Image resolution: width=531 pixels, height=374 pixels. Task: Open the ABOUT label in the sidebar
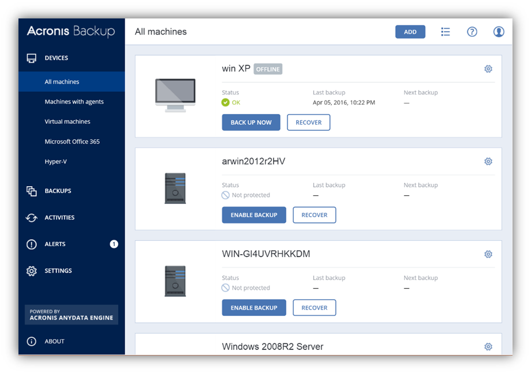coord(54,342)
